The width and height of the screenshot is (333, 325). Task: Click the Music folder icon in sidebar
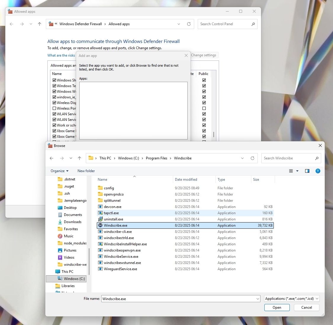click(x=60, y=236)
